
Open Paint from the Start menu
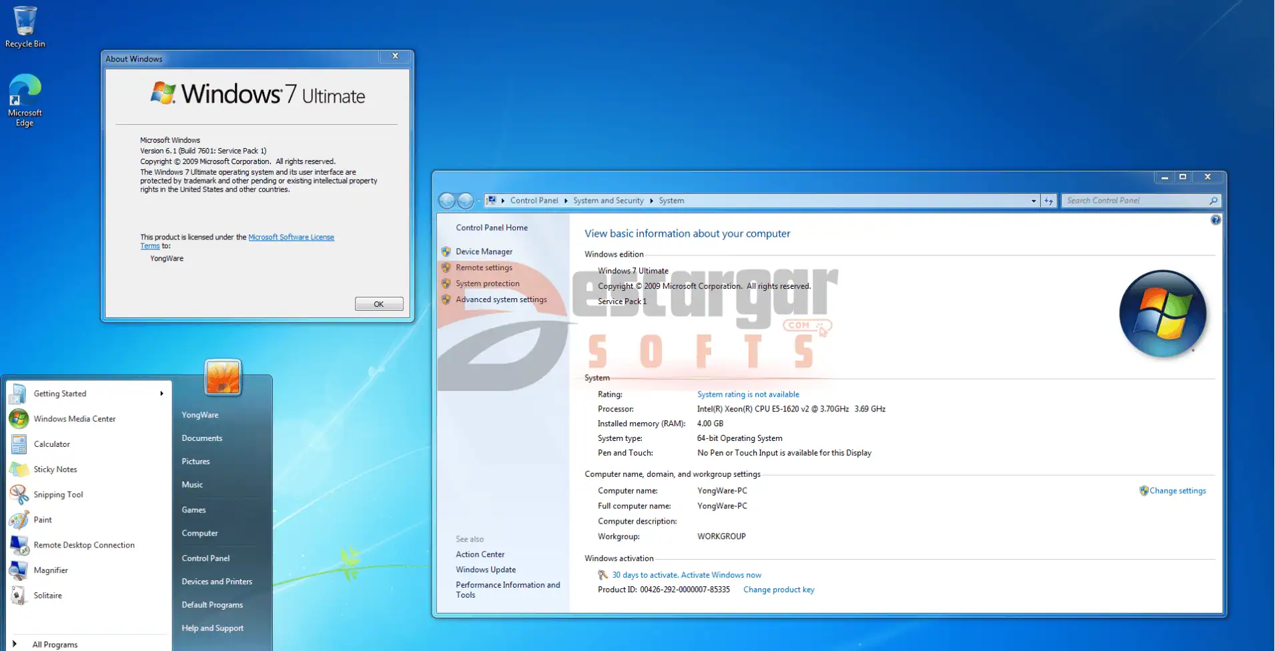click(43, 520)
